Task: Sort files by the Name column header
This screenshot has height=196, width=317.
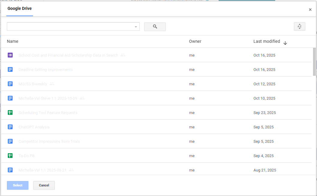Action: click(13, 41)
